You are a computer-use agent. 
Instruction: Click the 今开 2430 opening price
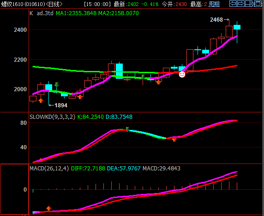point(174,4)
